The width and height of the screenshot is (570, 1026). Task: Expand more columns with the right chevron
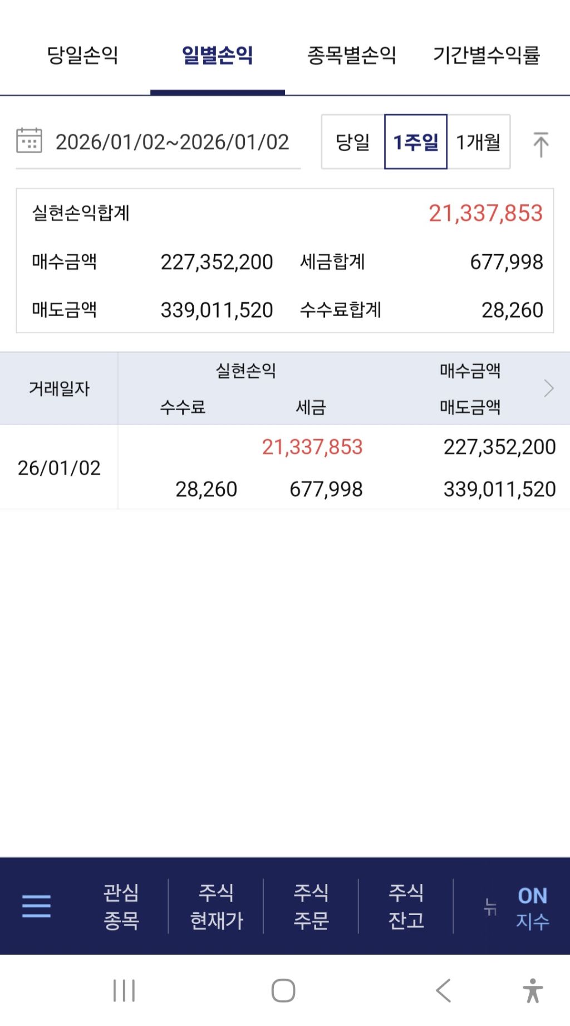(549, 388)
